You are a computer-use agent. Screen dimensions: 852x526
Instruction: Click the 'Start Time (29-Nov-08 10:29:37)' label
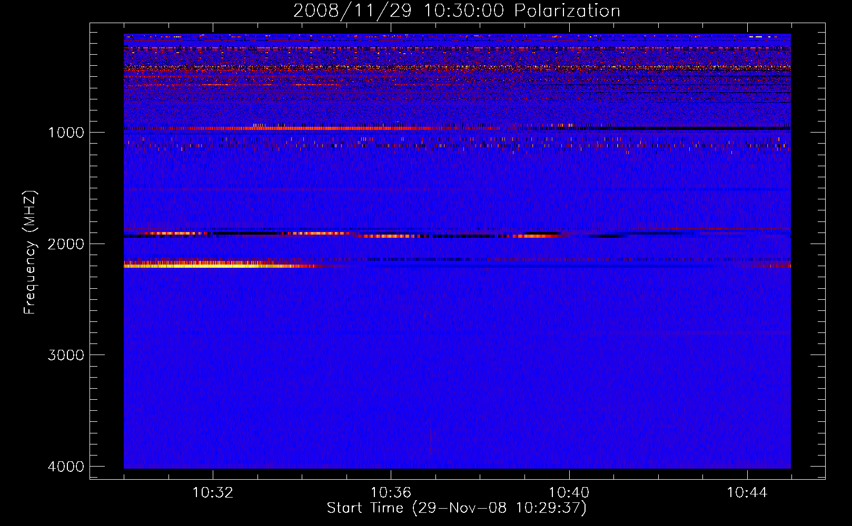click(457, 508)
